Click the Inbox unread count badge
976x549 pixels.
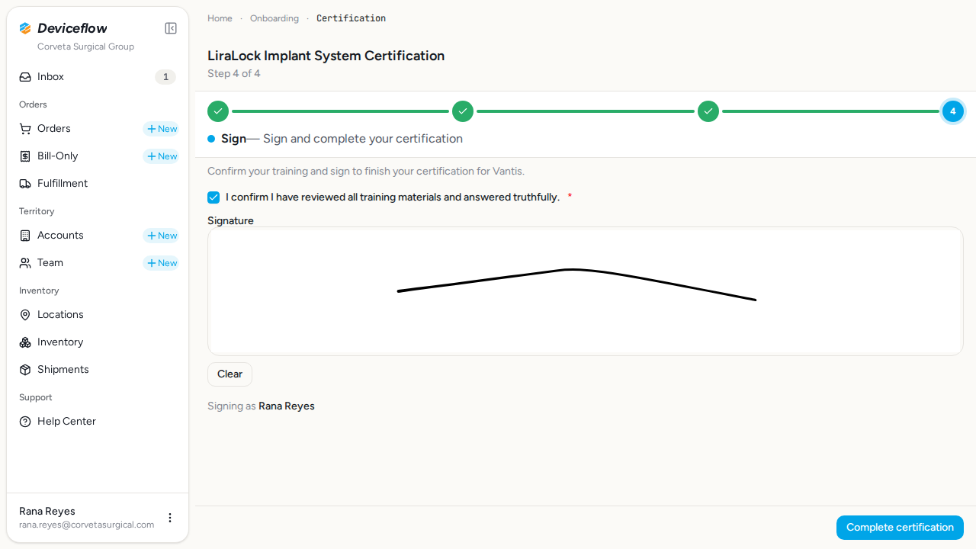165,77
